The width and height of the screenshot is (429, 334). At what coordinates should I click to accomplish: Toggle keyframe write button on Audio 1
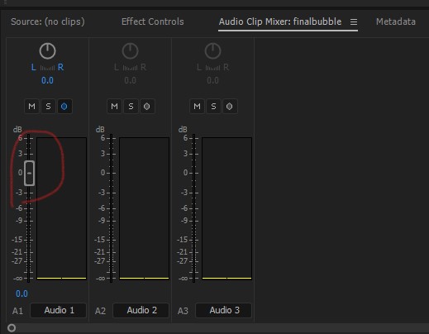pos(64,107)
